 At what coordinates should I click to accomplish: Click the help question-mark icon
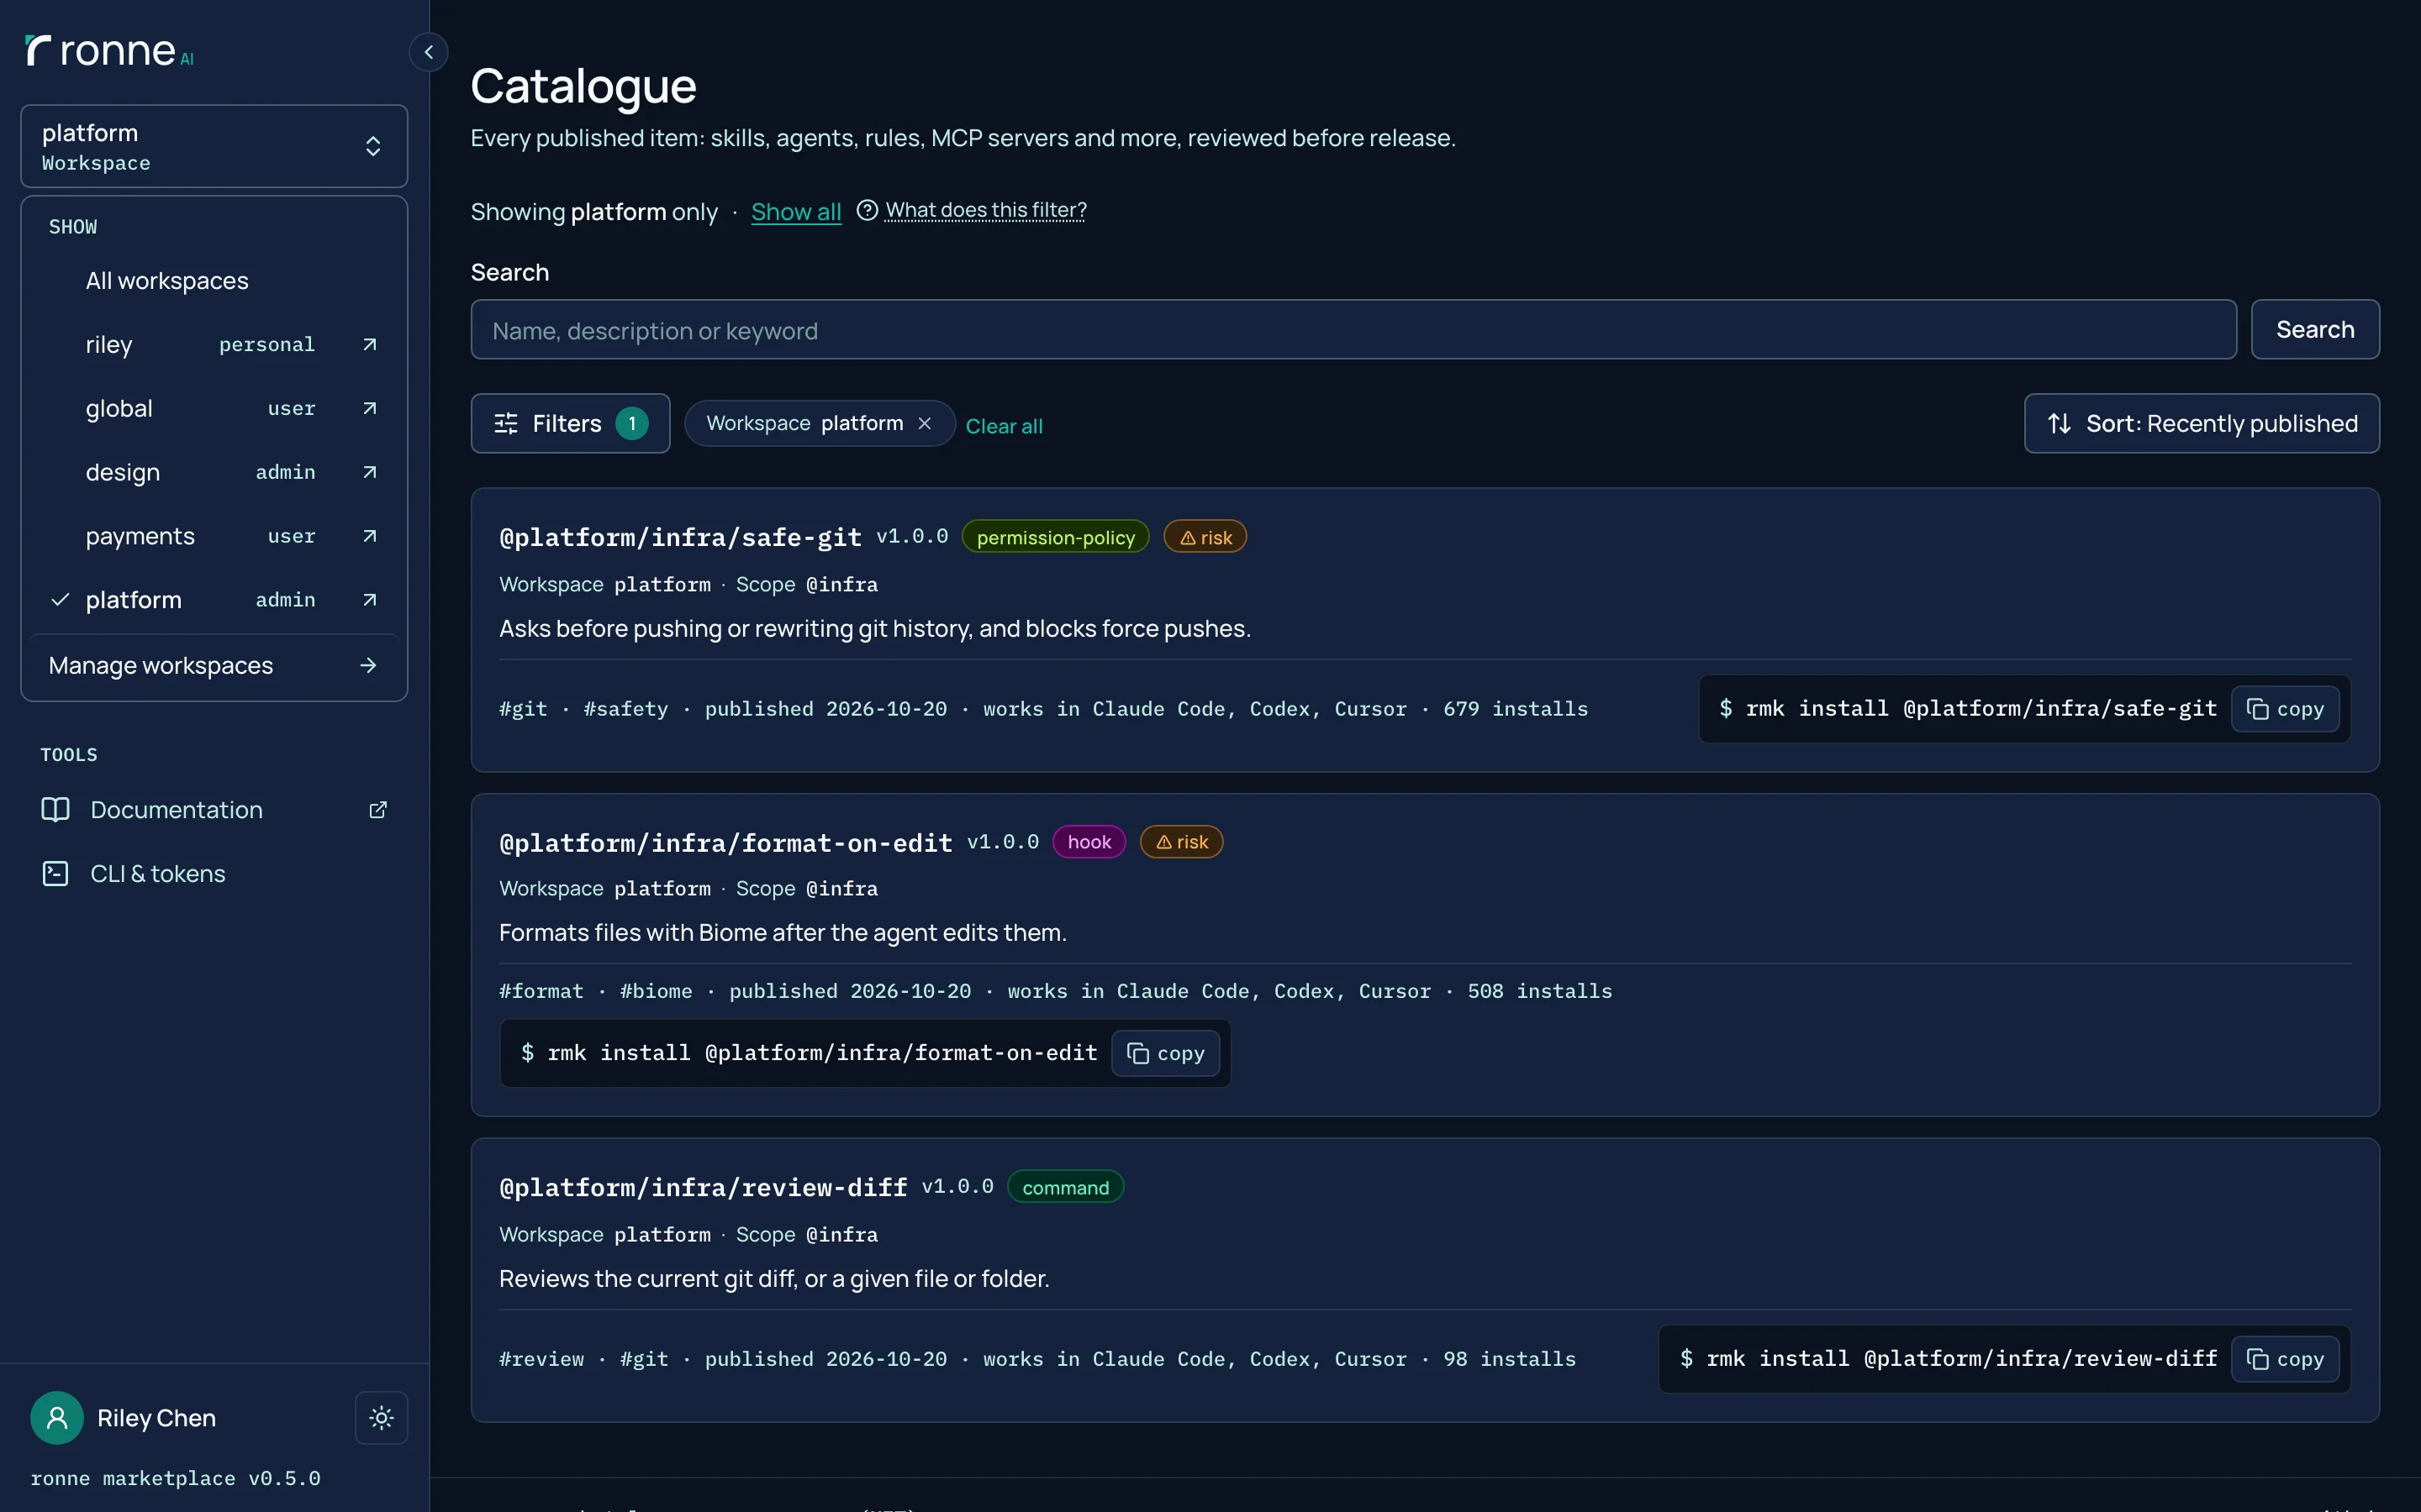(x=868, y=210)
